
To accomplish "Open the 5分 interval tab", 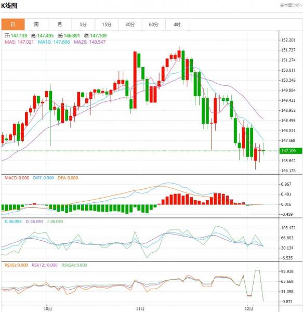I will tap(83, 24).
